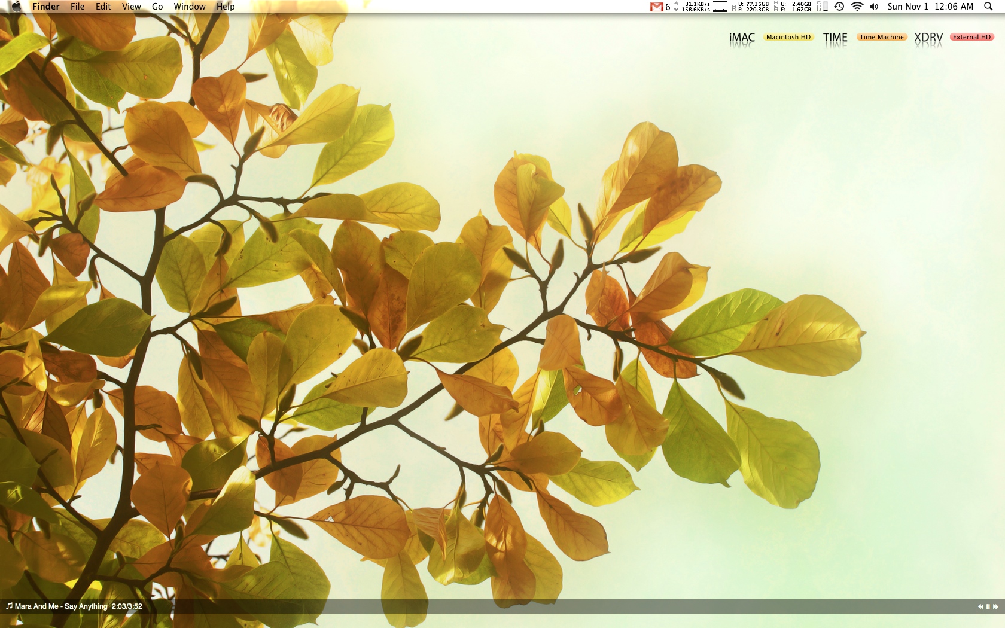
Task: Select the Macintosh HD yellow label
Action: 788,37
